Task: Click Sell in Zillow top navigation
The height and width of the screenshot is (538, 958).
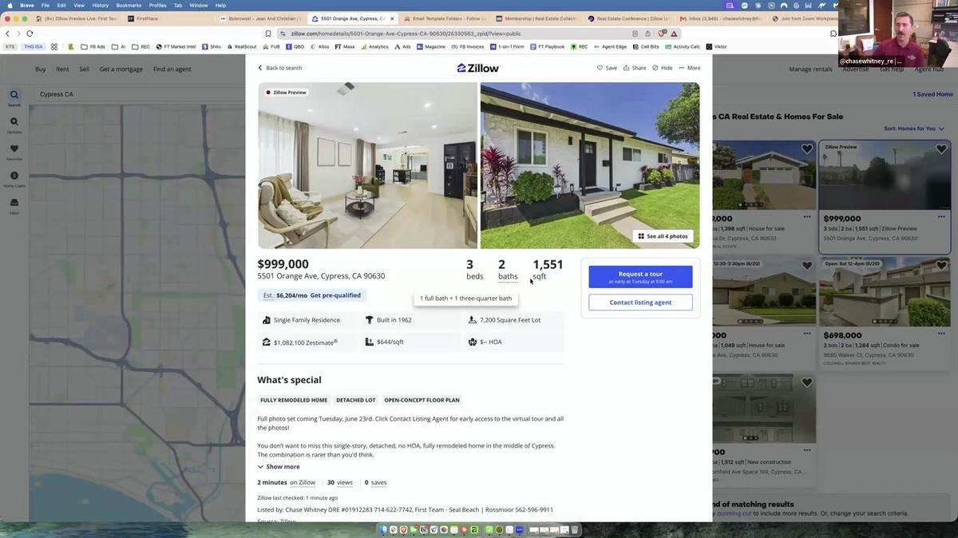Action: 84,69
